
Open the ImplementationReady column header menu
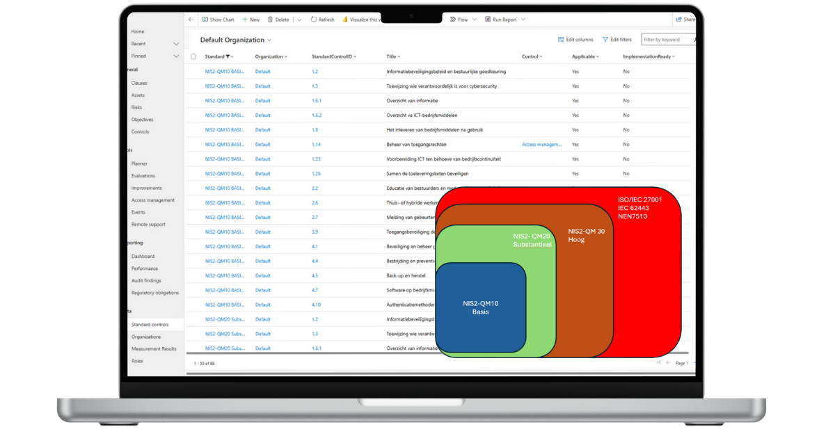tap(649, 56)
